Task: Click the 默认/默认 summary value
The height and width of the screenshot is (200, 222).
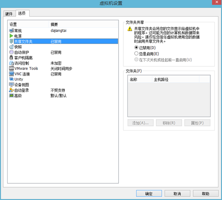Action: pos(59,96)
